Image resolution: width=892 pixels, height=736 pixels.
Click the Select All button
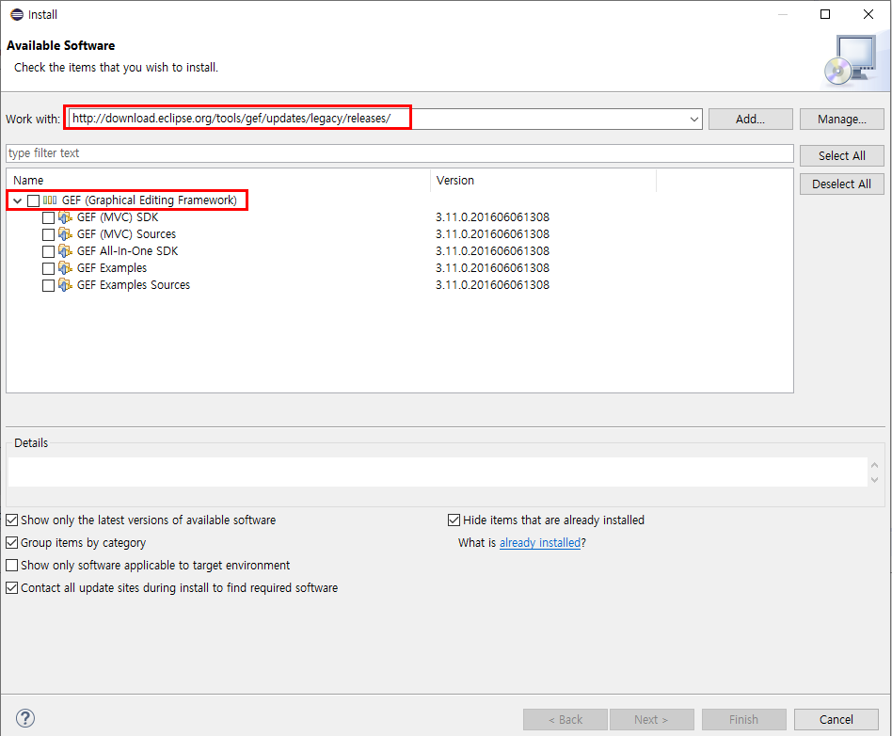842,156
